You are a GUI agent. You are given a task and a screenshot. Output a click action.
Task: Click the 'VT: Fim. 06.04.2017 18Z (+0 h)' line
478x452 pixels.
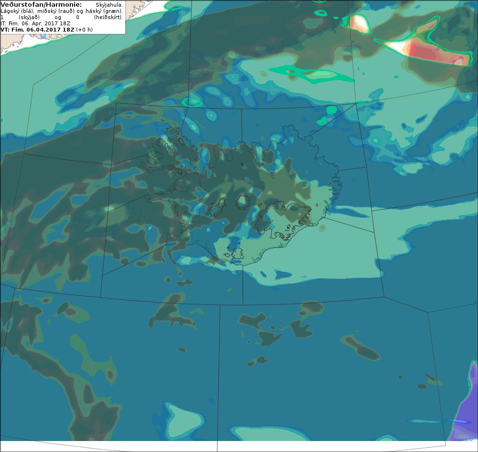[x=47, y=30]
